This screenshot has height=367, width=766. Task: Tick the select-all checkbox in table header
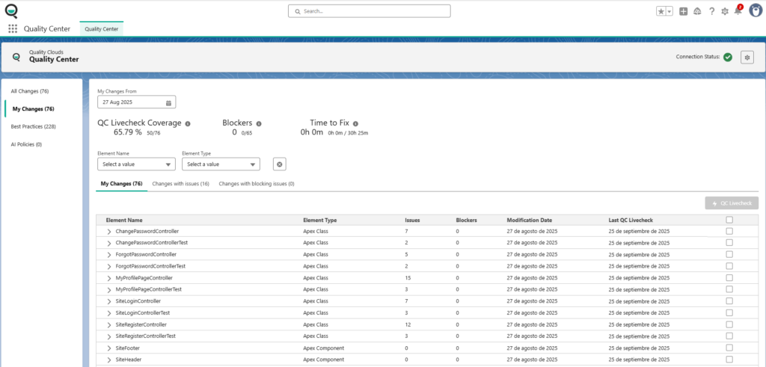(x=729, y=220)
